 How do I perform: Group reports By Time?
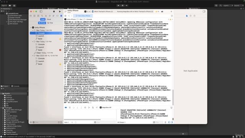tap(50, 23)
